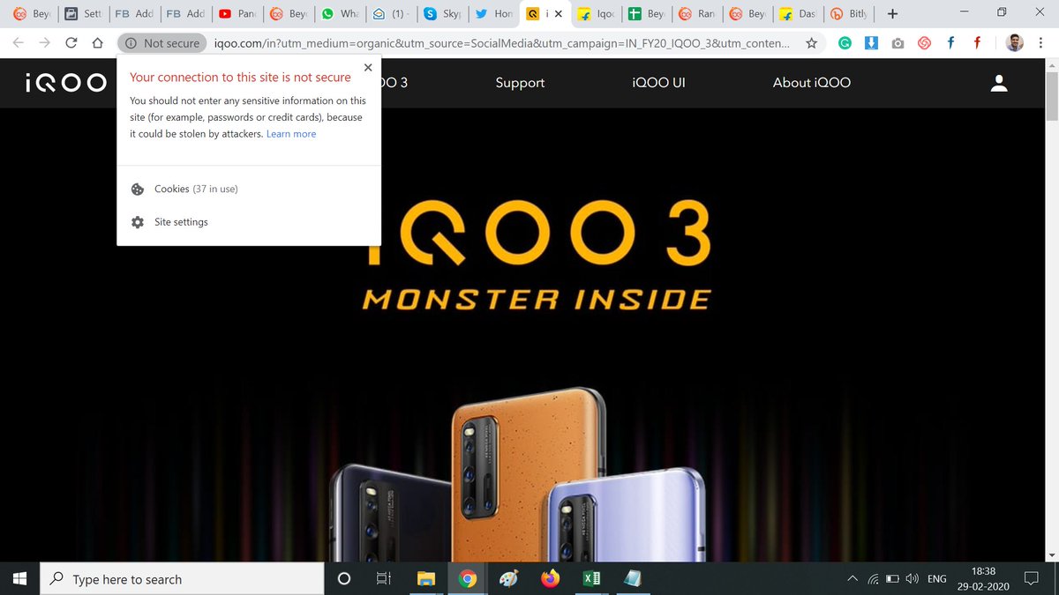Open About iQOO page
The height and width of the screenshot is (595, 1059).
[x=812, y=83]
